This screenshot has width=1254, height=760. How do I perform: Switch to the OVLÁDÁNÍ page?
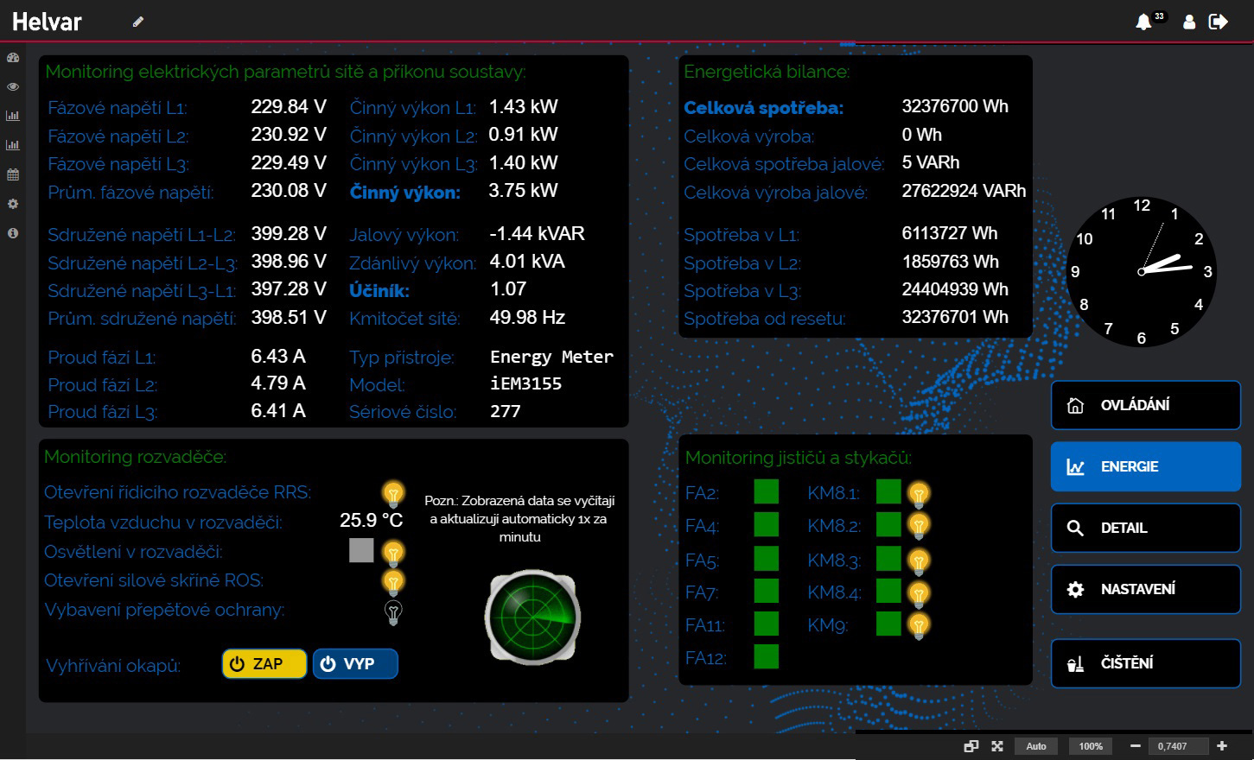pyautogui.click(x=1145, y=405)
